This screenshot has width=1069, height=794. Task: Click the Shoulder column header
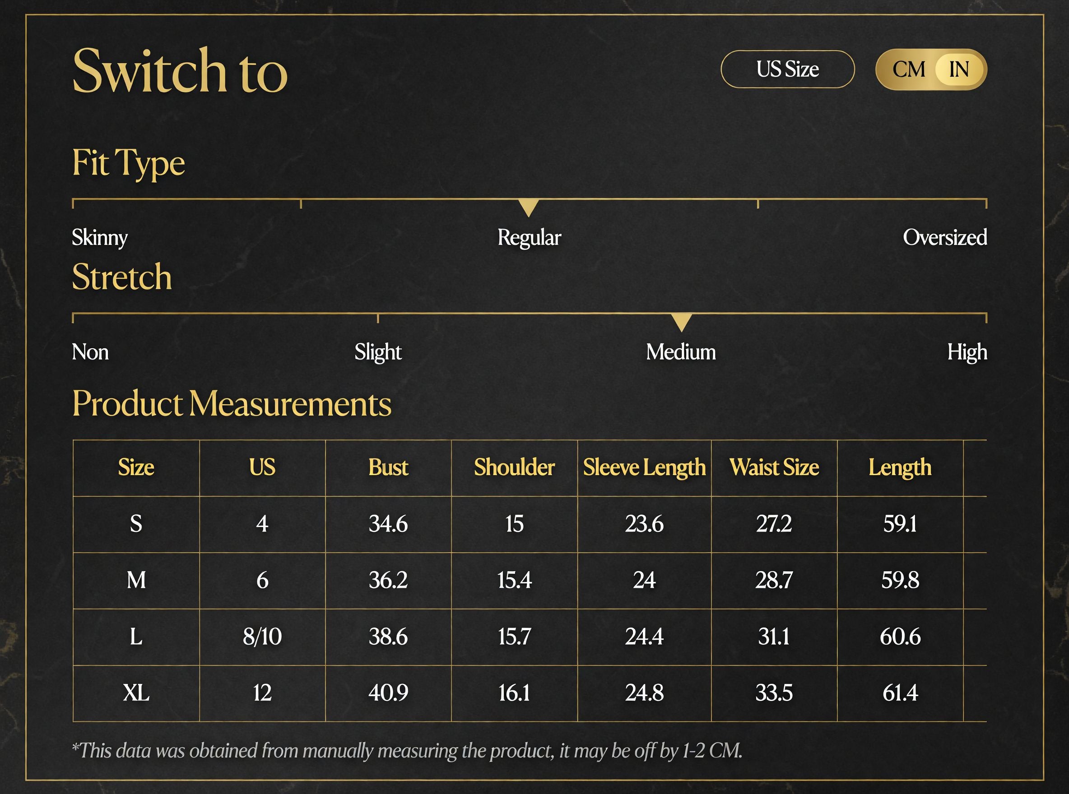tap(514, 467)
